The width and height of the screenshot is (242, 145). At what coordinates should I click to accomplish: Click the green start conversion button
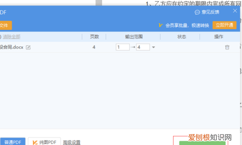coord(202,143)
